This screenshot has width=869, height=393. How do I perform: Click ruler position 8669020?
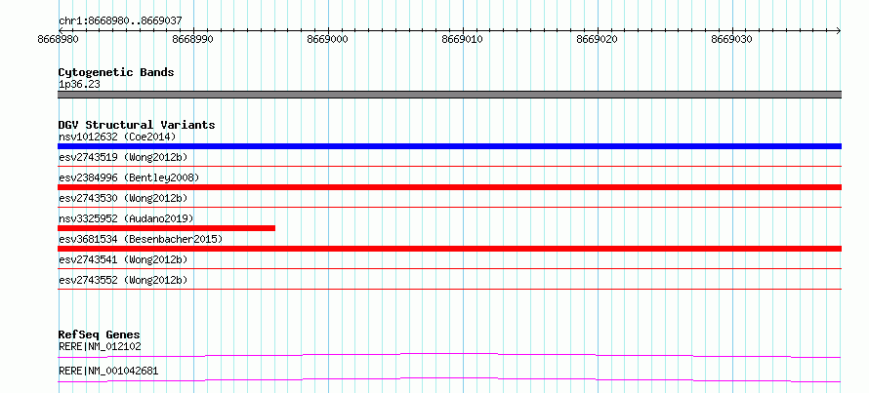tap(597, 39)
